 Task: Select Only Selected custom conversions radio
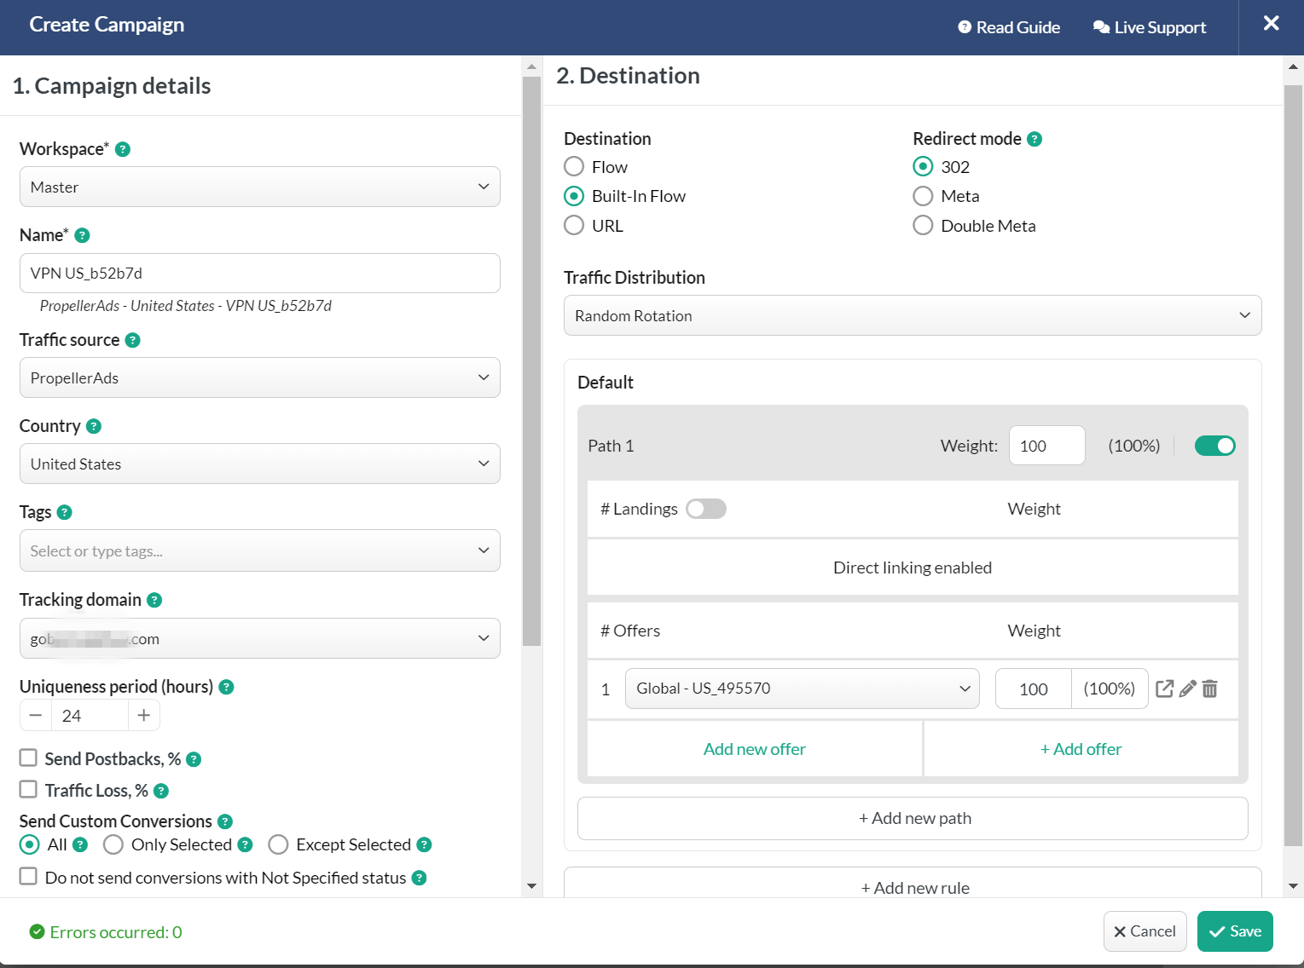point(113,844)
